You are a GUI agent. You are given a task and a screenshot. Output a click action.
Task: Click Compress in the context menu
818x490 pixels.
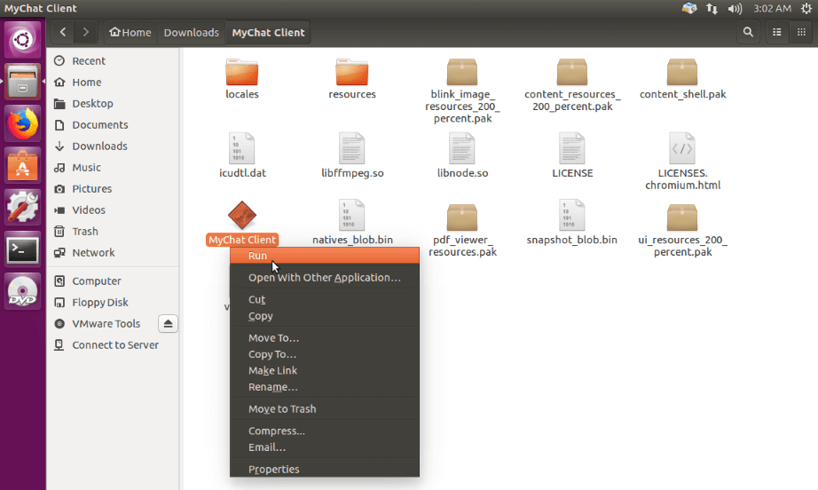tap(276, 431)
